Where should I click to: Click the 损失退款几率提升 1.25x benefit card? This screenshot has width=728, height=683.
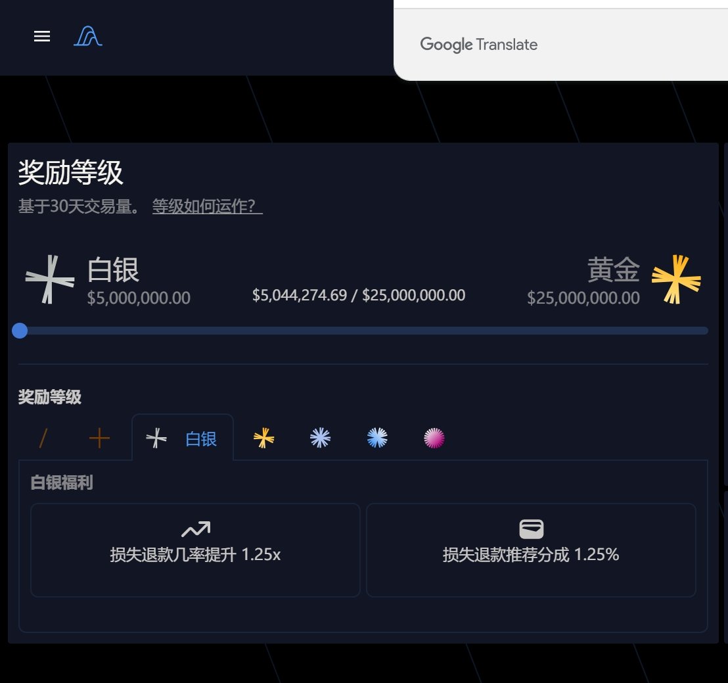pos(194,550)
